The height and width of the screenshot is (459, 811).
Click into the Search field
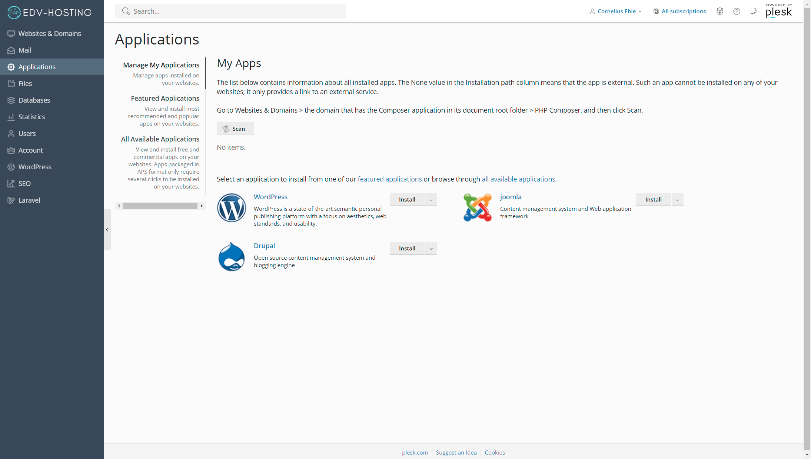tap(237, 11)
